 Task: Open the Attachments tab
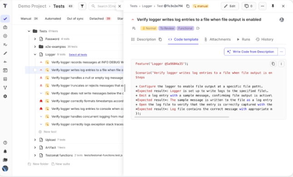click(x=217, y=39)
